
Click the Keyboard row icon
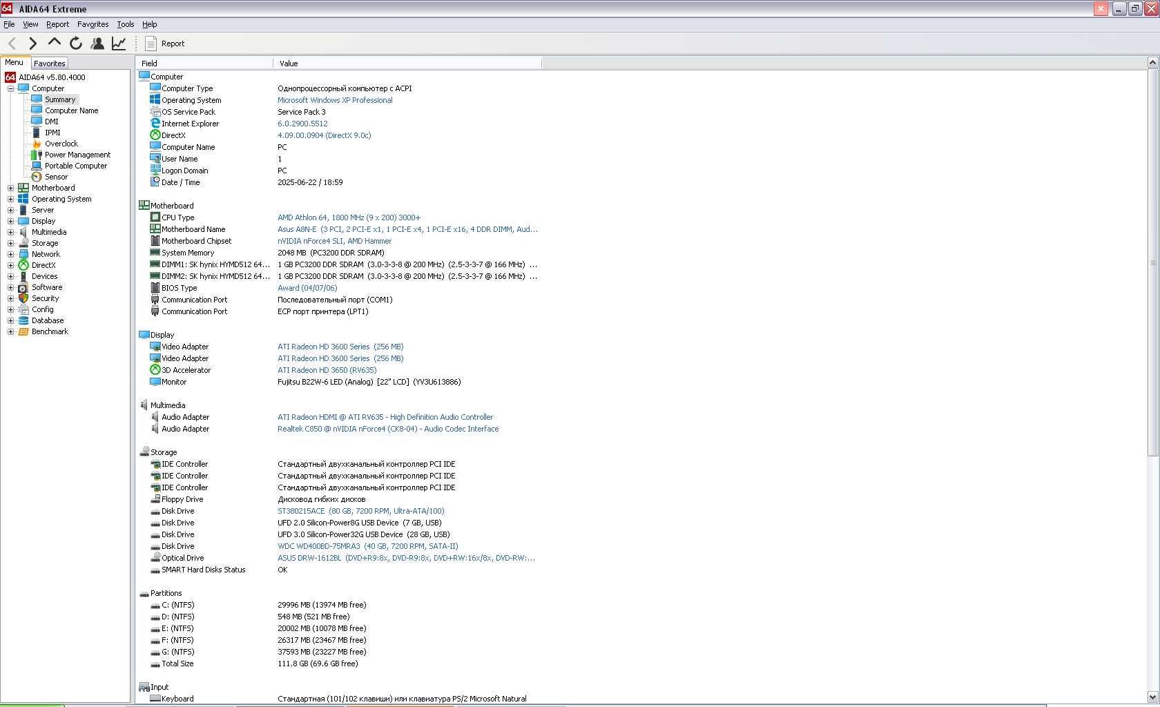[155, 699]
